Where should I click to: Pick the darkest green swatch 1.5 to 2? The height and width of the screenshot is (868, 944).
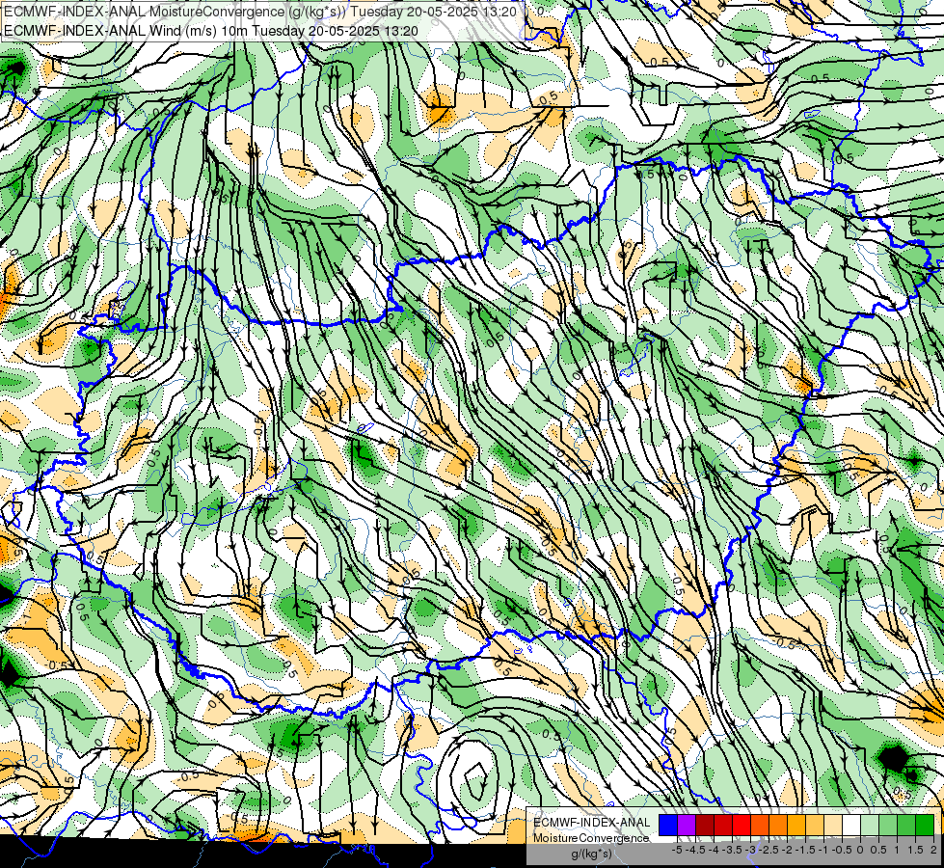click(925, 825)
